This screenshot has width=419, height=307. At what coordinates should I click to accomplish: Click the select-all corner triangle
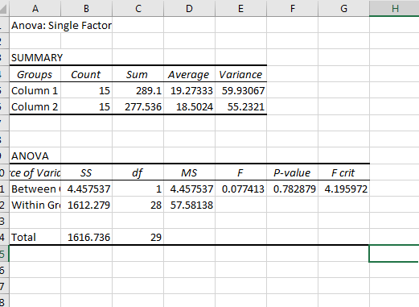pyautogui.click(x=3, y=9)
